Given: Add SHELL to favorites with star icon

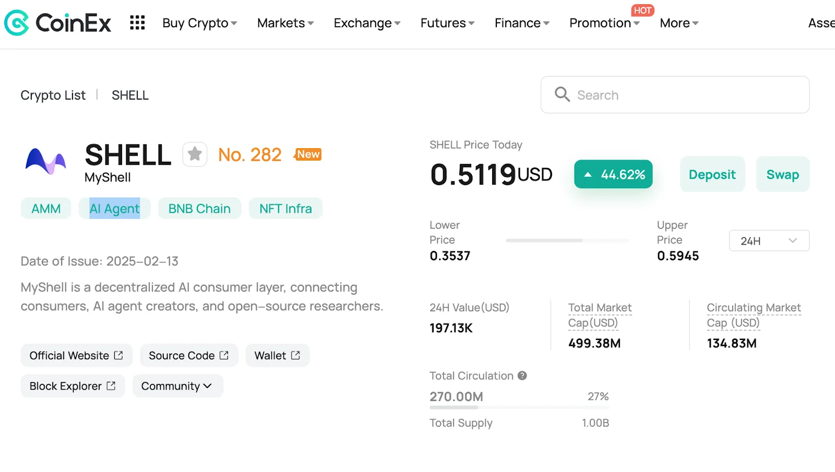Looking at the screenshot, I should (x=195, y=154).
